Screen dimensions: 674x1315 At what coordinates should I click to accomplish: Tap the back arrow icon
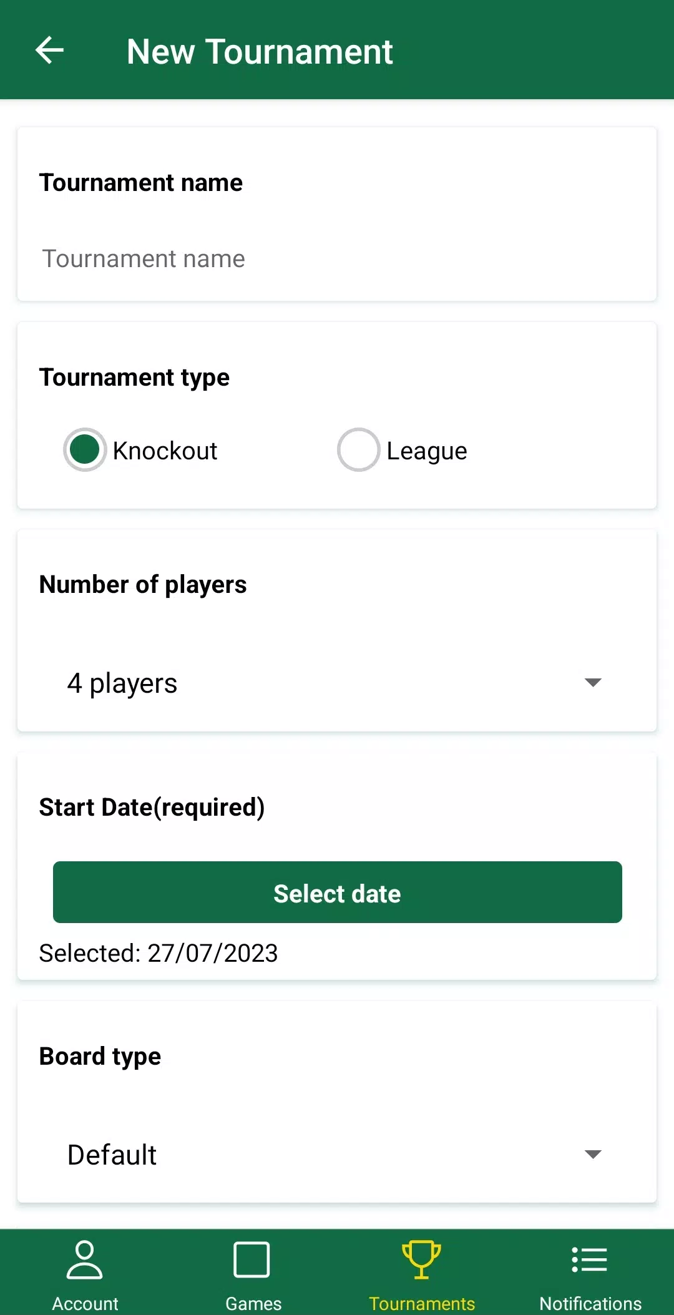point(50,51)
